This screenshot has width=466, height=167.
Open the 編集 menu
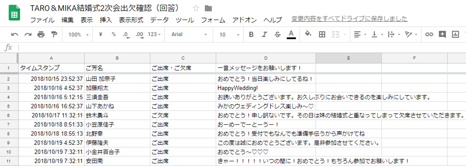67,20
